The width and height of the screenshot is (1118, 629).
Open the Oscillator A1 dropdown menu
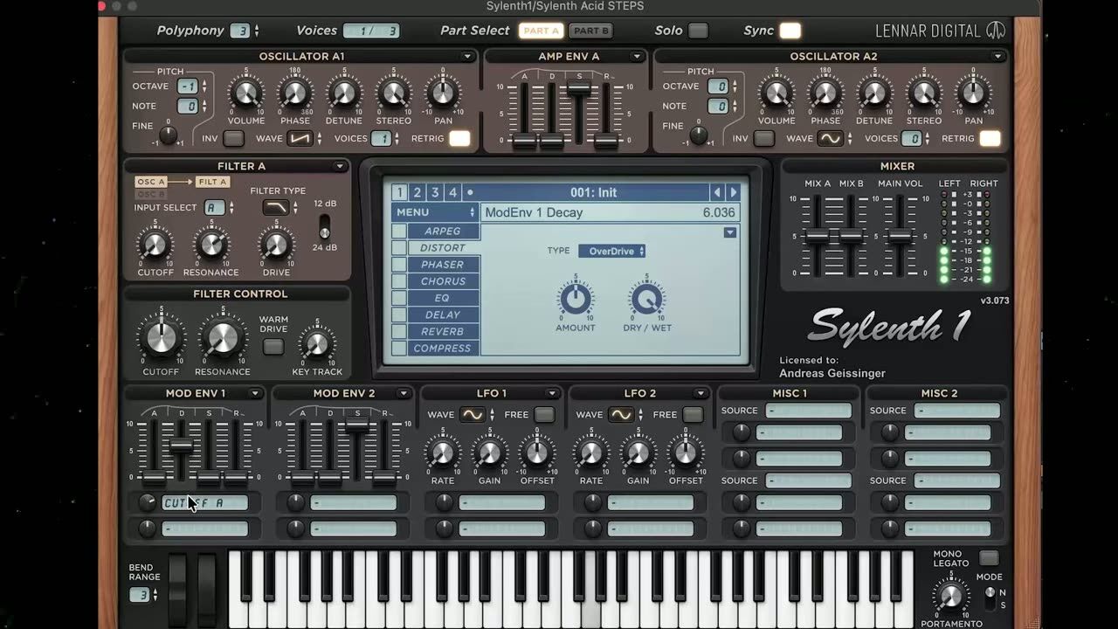click(467, 57)
